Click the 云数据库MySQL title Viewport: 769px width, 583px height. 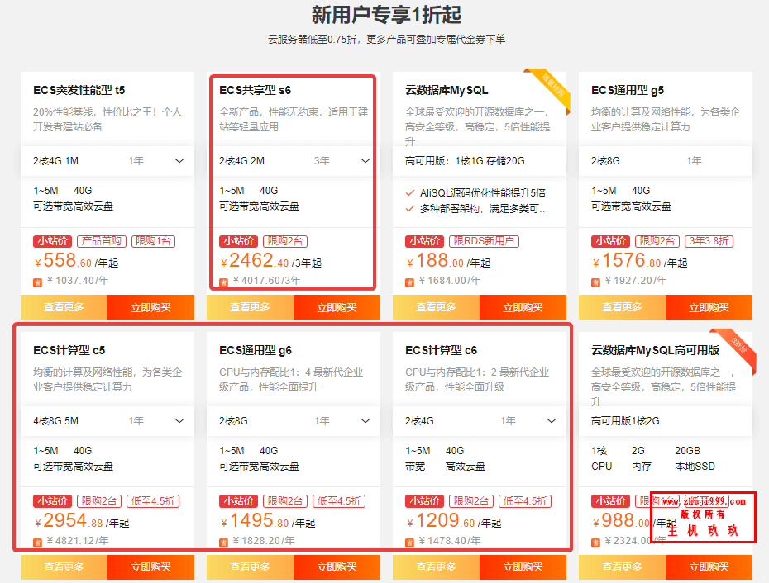447,90
